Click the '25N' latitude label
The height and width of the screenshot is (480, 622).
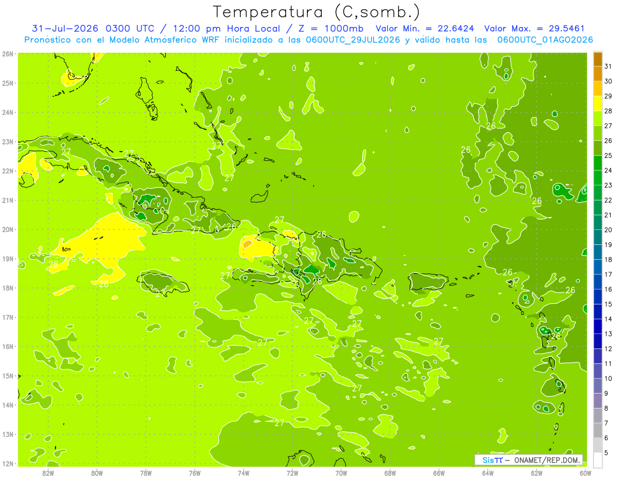tap(8, 83)
